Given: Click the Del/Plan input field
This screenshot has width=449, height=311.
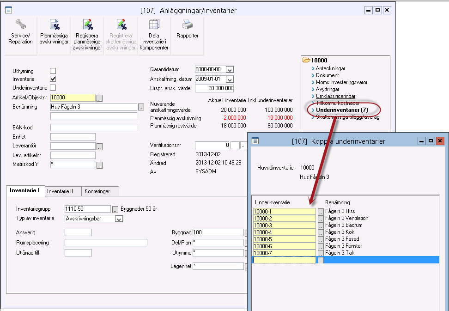Looking at the screenshot, I should [218, 243].
